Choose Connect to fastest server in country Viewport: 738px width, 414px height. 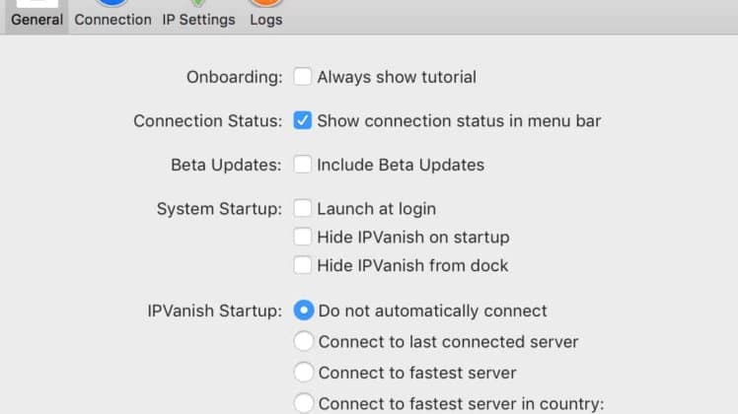tap(304, 404)
